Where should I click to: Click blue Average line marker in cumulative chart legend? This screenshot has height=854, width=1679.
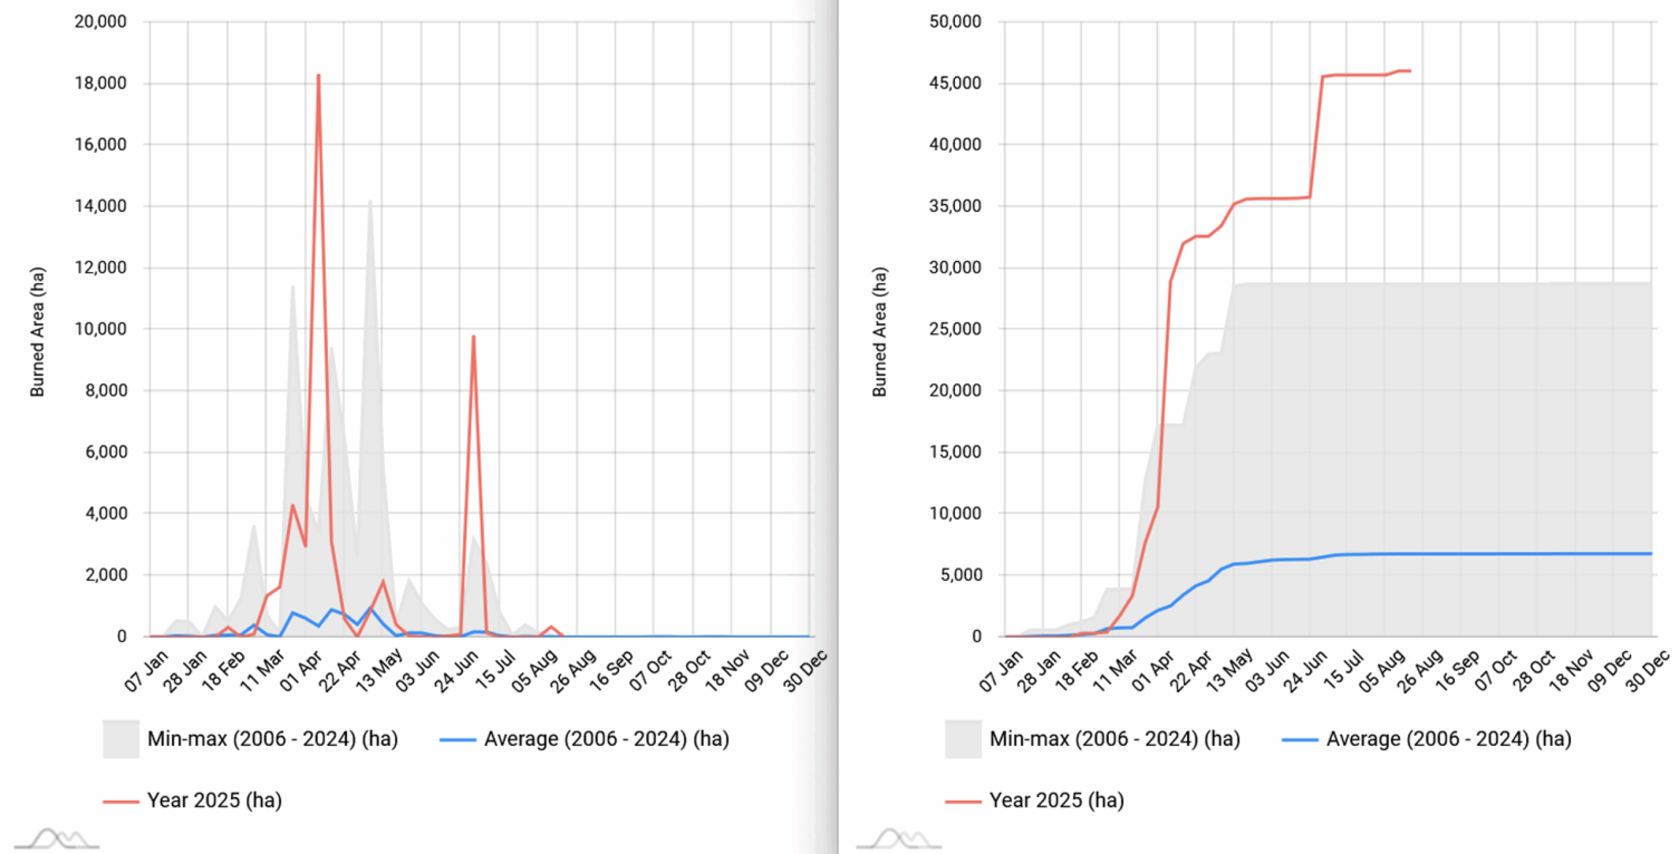coord(1299,740)
